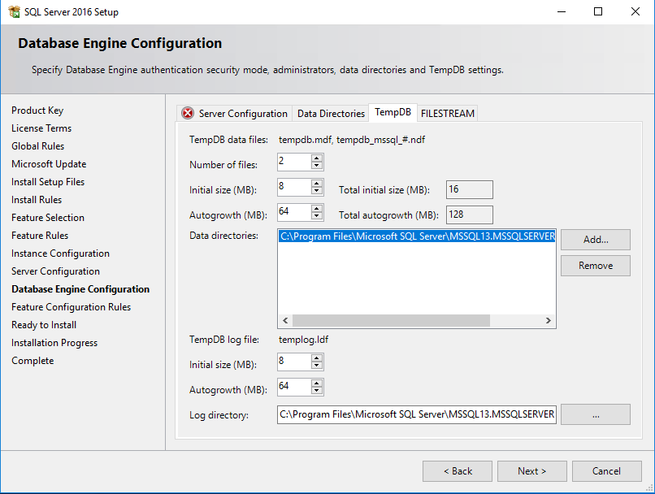Select the highlighted data directory path entry

point(417,236)
